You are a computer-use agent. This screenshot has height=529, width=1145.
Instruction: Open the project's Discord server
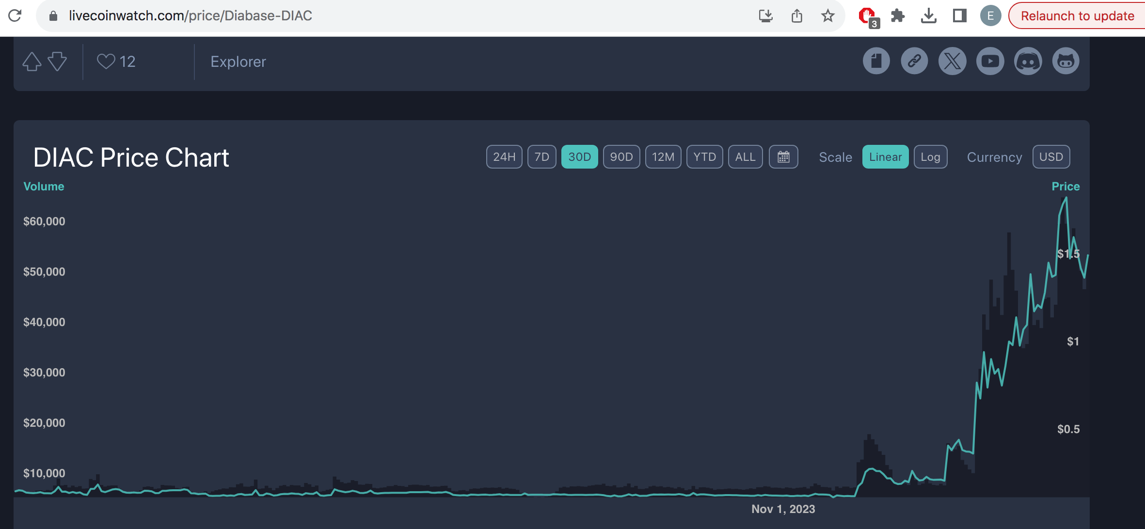pos(1028,61)
